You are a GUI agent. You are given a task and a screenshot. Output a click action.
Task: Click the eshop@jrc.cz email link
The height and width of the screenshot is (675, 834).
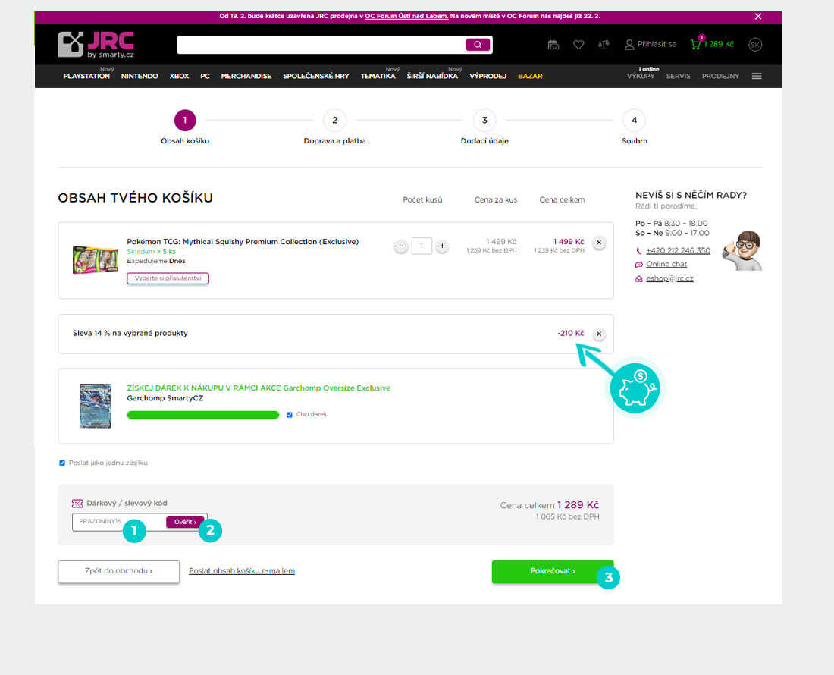coord(669,279)
